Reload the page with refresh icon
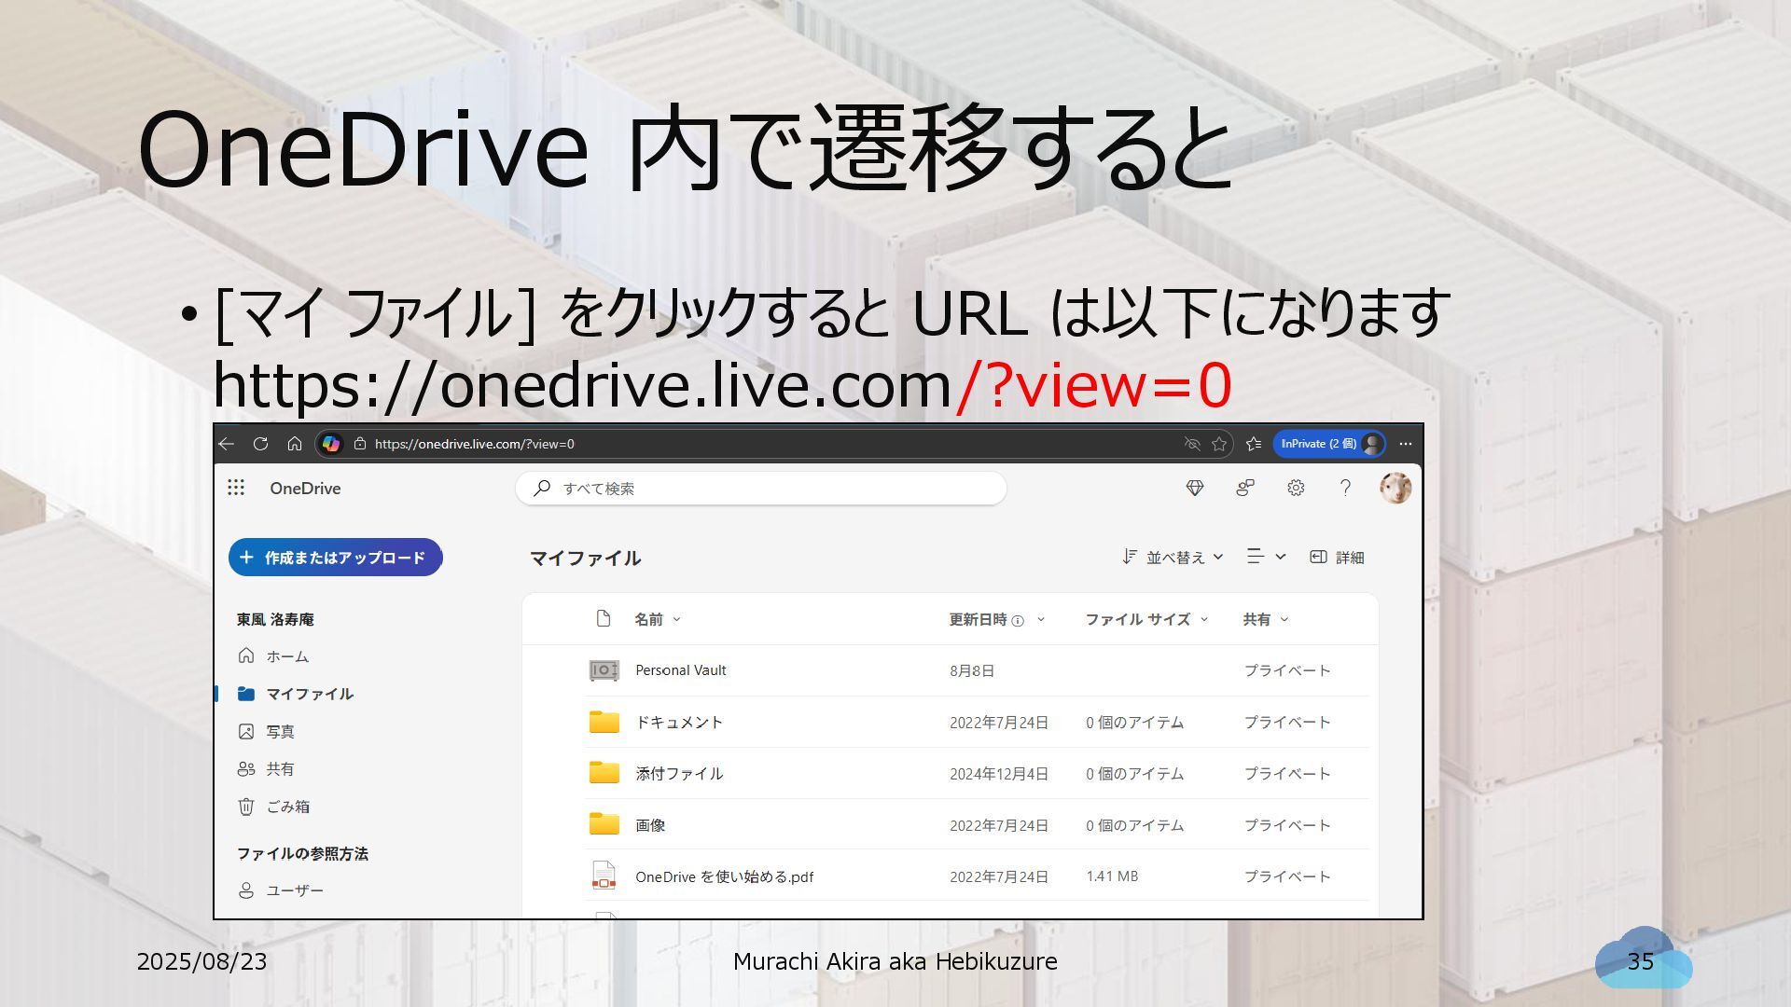This screenshot has width=1791, height=1007. click(x=260, y=444)
